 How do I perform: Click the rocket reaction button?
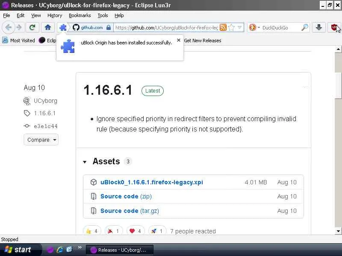157,231
